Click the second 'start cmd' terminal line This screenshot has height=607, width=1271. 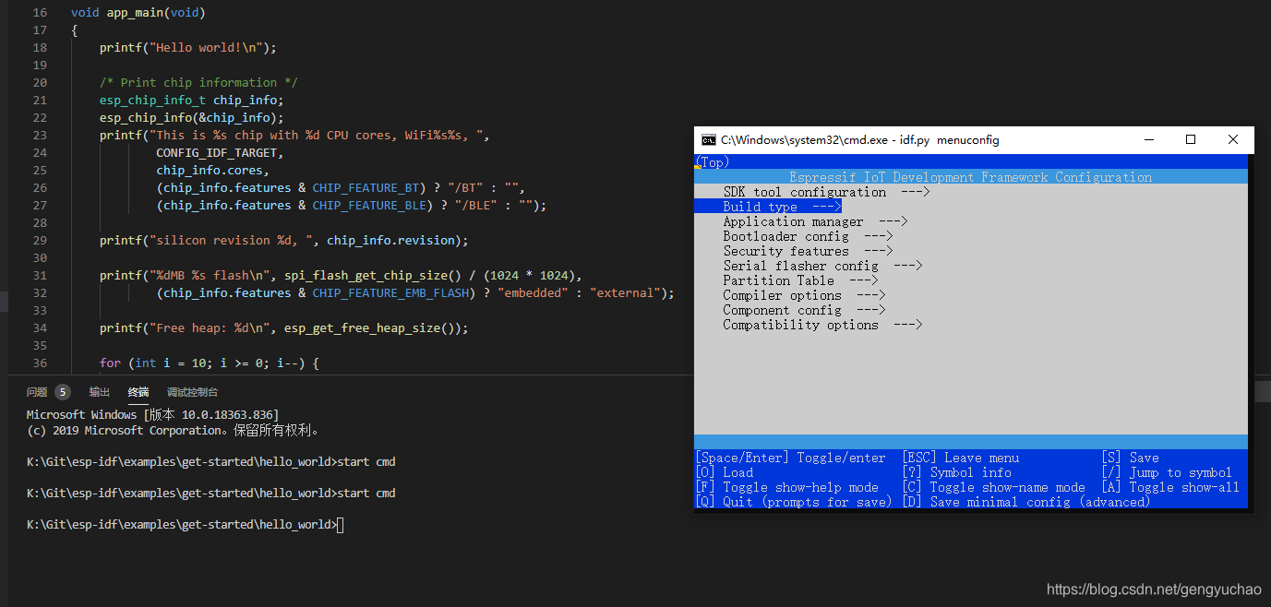[210, 494]
